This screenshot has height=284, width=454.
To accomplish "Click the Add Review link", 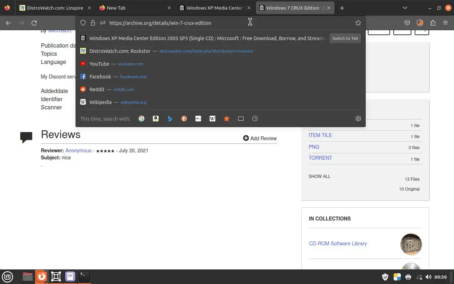I will 260,138.
